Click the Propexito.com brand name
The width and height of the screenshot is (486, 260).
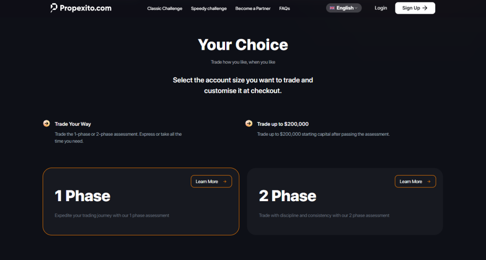tap(85, 8)
